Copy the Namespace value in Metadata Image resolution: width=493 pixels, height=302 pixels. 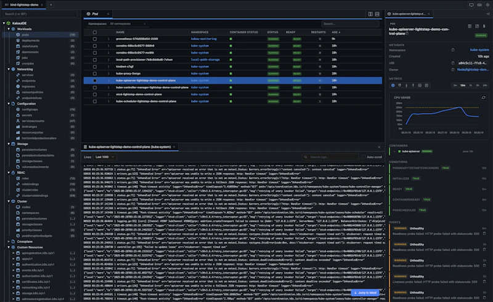(x=453, y=50)
